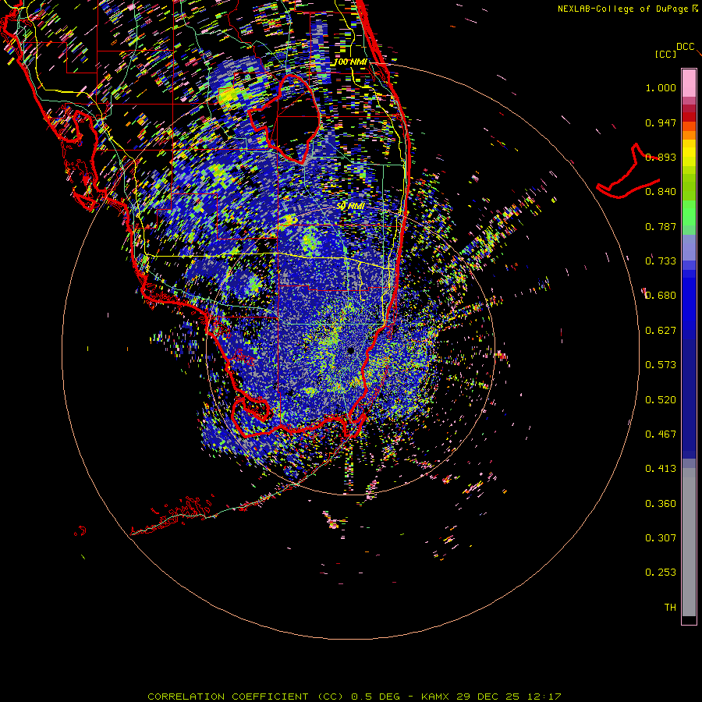The image size is (702, 702).
Task: Click the 0.307 legend value
Action: tap(661, 538)
